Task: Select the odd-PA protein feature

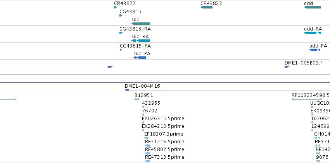Action: [314, 50]
